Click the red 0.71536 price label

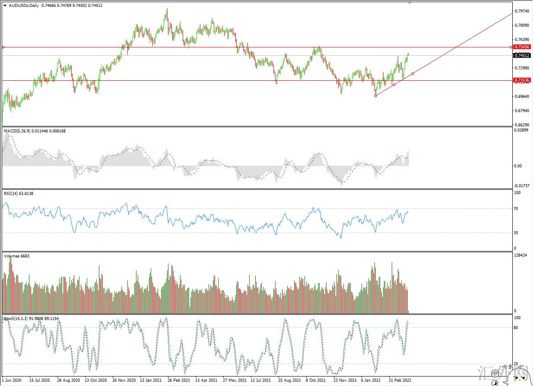pyautogui.click(x=522, y=80)
